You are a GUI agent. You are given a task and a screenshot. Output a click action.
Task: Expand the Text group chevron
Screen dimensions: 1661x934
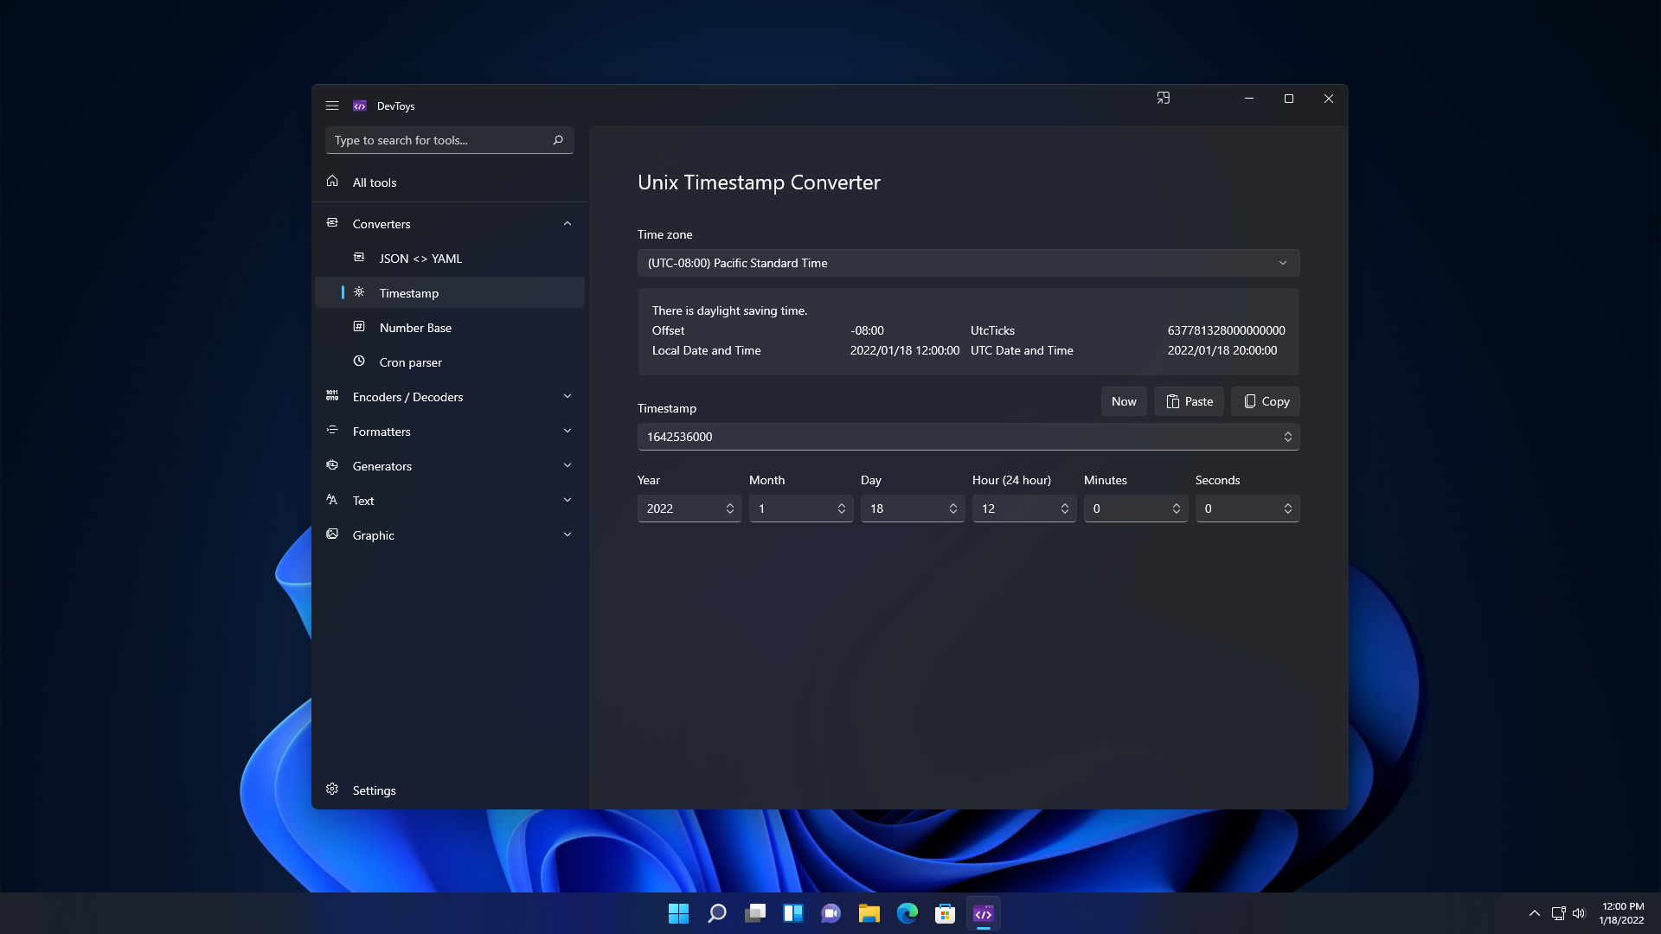pyautogui.click(x=568, y=500)
